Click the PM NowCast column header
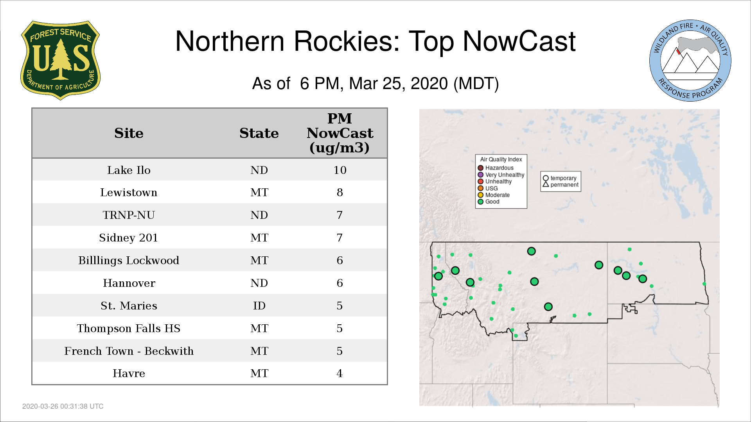 (340, 133)
